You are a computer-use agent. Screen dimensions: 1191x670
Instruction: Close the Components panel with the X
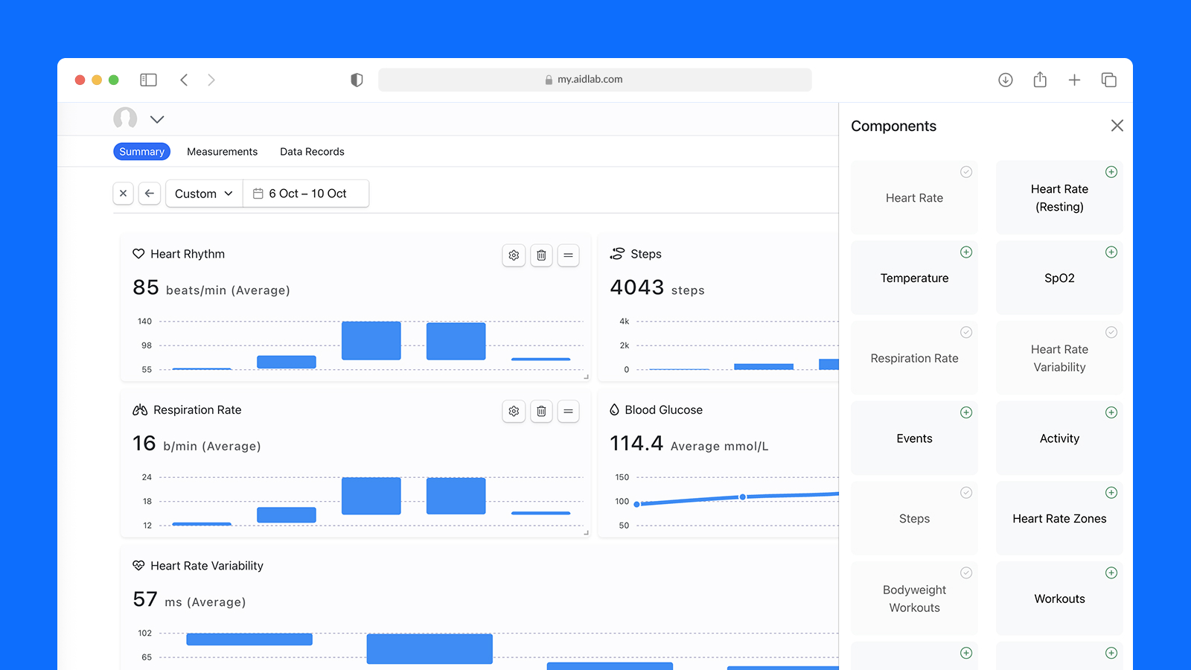[1117, 125]
